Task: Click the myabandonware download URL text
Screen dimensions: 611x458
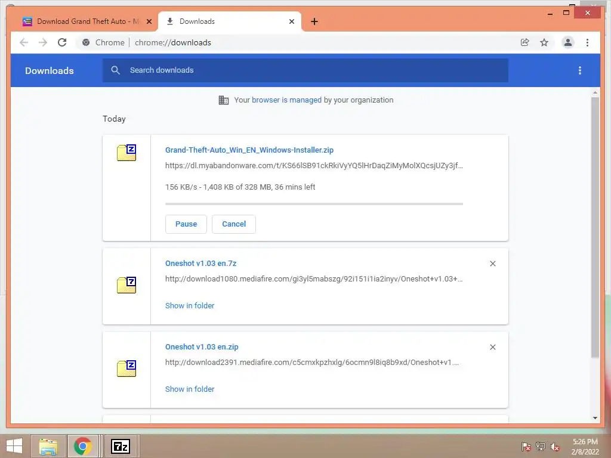Action: (314, 166)
